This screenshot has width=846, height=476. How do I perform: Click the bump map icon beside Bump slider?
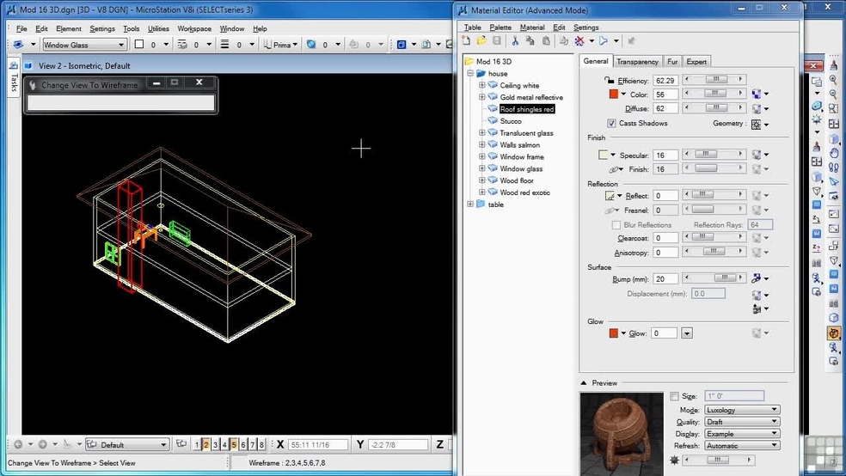[x=757, y=278]
